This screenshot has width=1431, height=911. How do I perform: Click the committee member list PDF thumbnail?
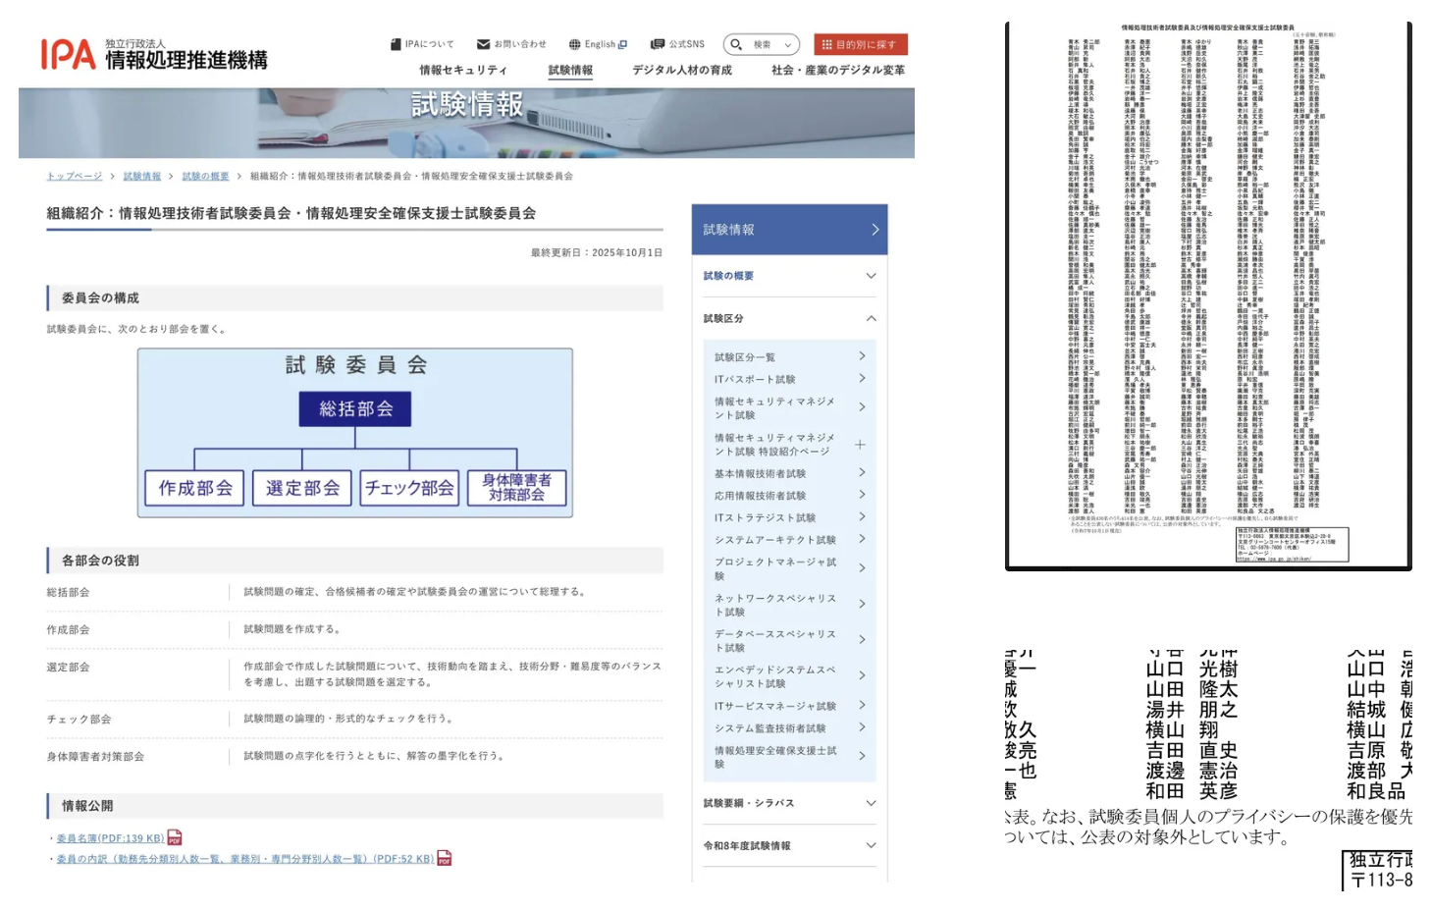coord(1208,295)
